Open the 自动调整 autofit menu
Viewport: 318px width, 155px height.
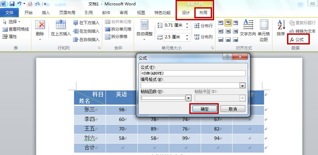tap(144, 30)
